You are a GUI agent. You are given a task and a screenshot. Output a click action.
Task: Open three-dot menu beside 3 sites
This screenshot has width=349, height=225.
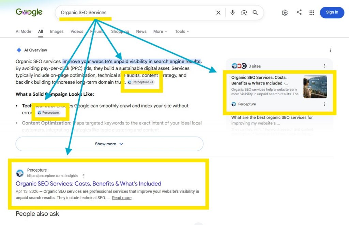324,66
